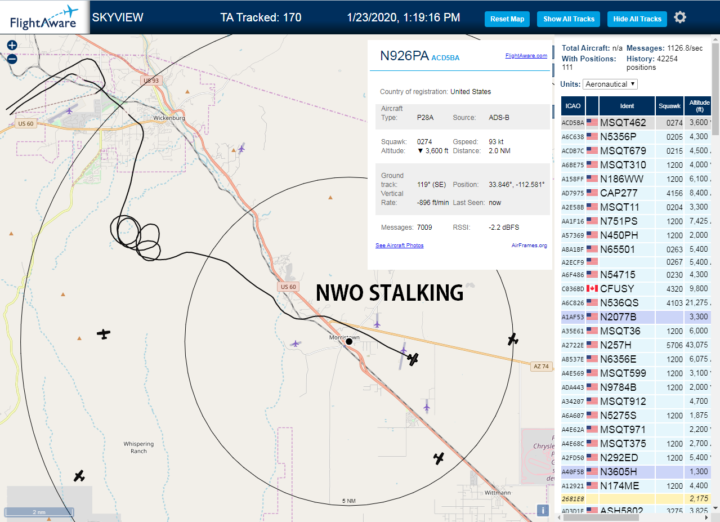The image size is (720, 522).
Task: Zoom out on the map
Action: 12,59
